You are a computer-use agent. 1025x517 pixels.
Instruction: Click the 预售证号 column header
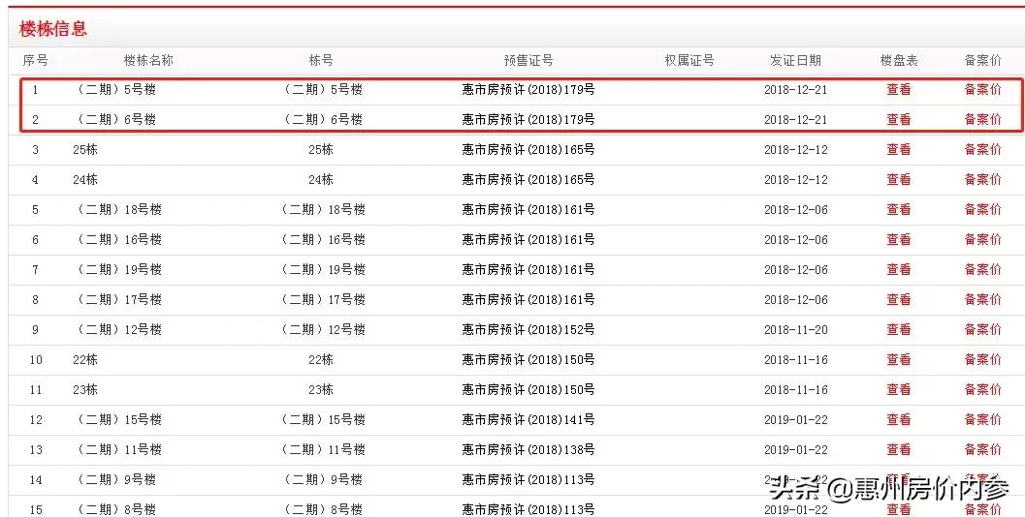click(529, 60)
